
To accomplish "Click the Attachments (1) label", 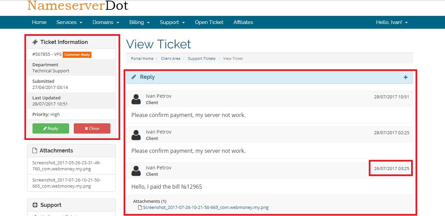I will [150, 201].
